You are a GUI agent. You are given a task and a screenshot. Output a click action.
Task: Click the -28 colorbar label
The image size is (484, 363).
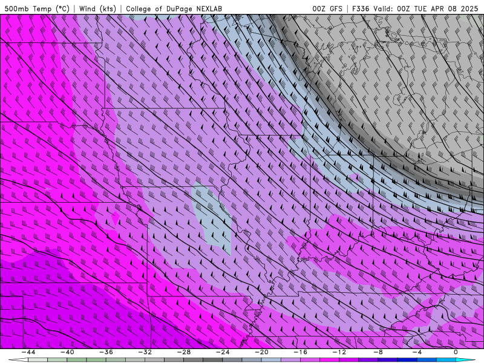pyautogui.click(x=184, y=352)
